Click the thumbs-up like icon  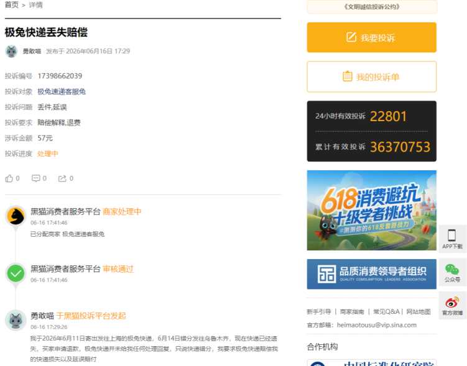[x=9, y=178]
